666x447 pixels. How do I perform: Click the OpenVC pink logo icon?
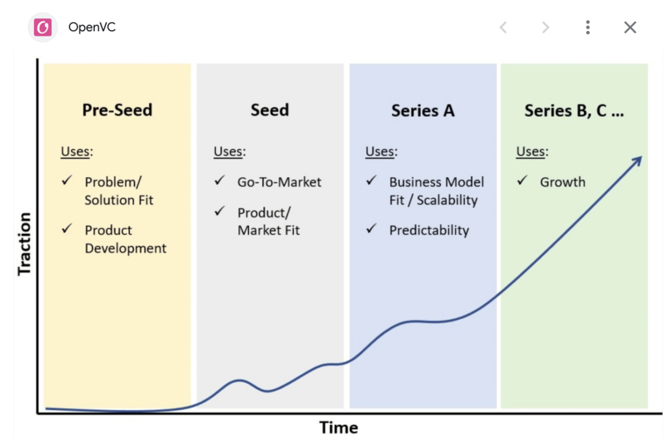(x=42, y=27)
